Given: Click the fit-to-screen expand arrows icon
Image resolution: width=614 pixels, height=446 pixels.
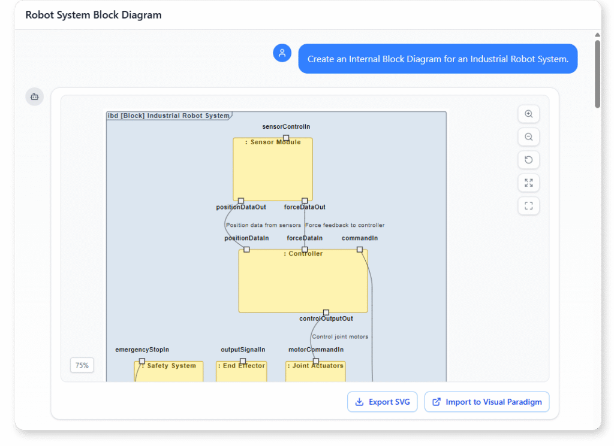Looking at the screenshot, I should point(528,183).
